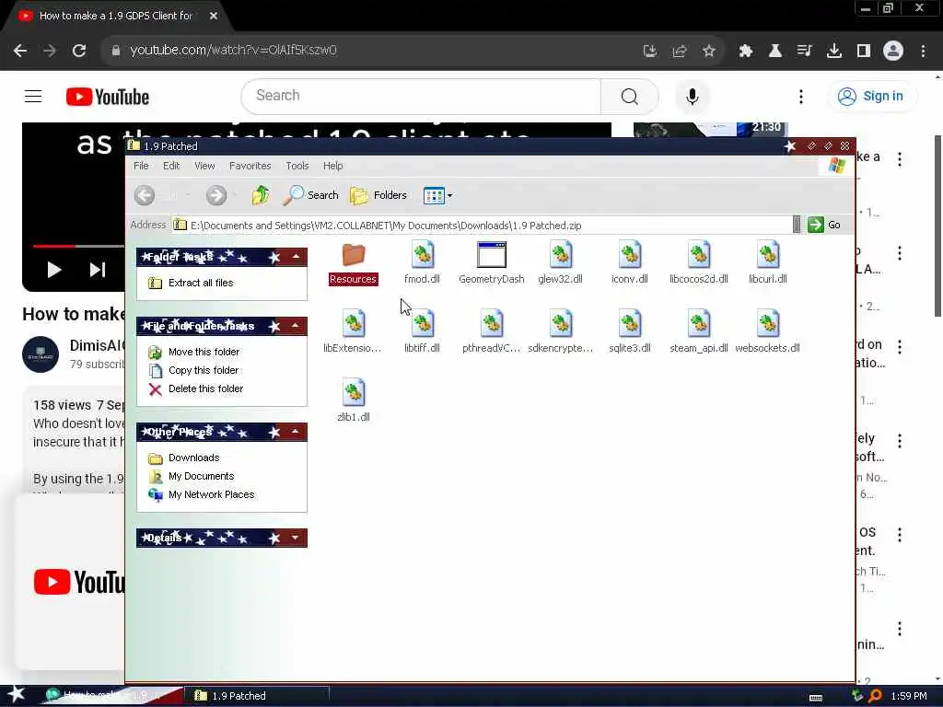Click the 1.9 Patched taskbar button
The height and width of the screenshot is (707, 943).
256,696
